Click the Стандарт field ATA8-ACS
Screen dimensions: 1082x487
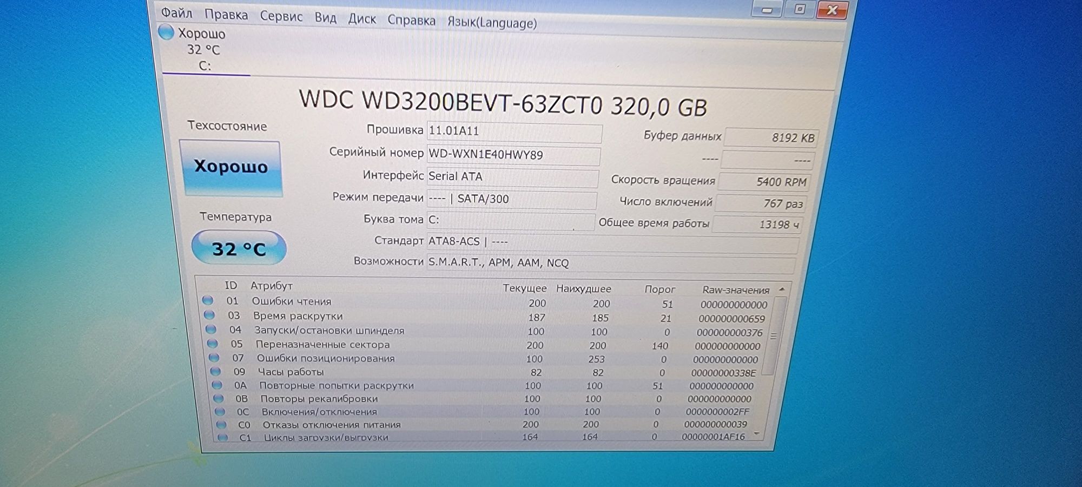612,243
